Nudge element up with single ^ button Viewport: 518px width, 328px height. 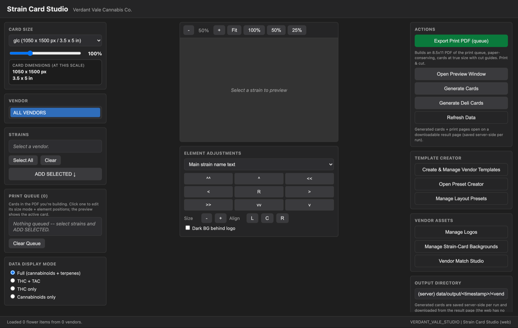pos(259,178)
